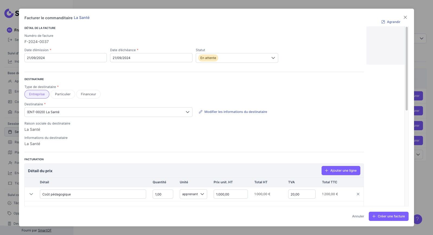Click the pencil icon to modify recipient
Viewport: 433px width, 235px height.
pos(201,112)
